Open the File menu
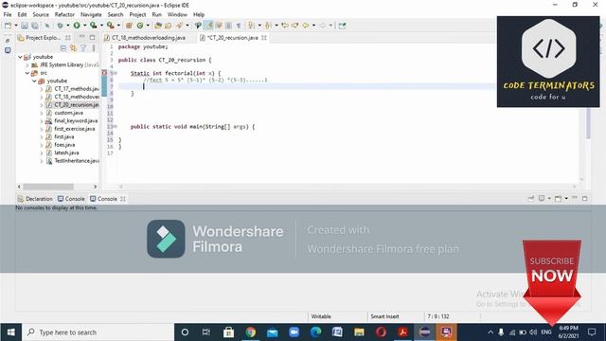This screenshot has width=606, height=341. 8,15
